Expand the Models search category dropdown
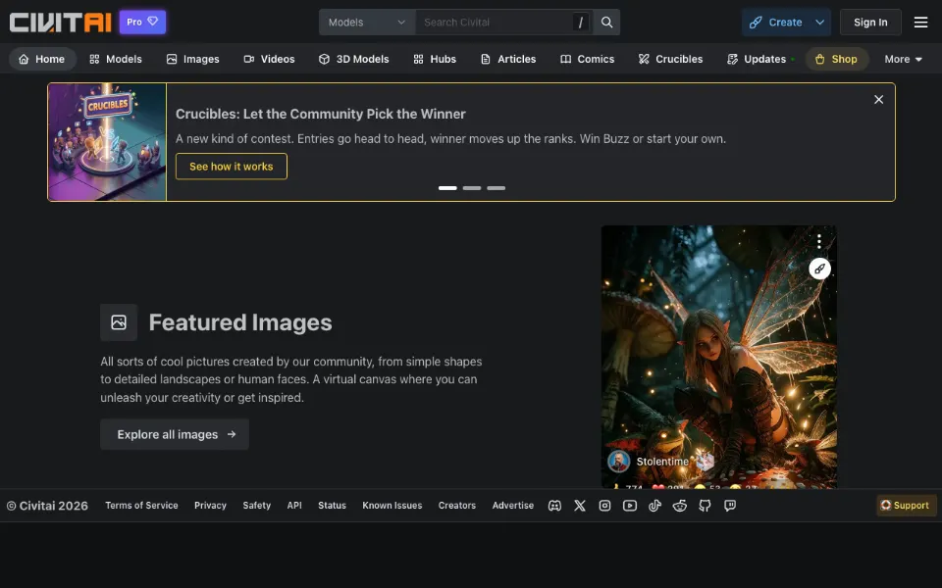Viewport: 942px width, 588px height. click(x=367, y=23)
